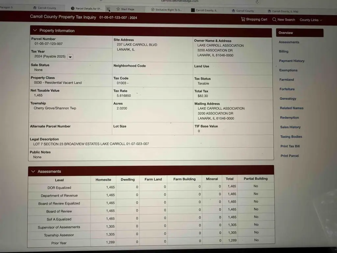Open the Payment History sidebar link
The image size is (337, 253).
[292, 61]
